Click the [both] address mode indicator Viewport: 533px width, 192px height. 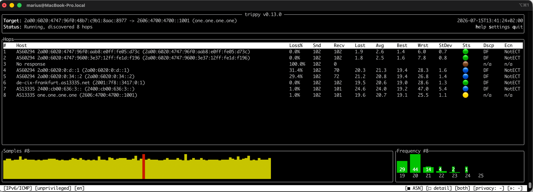tap(462, 188)
